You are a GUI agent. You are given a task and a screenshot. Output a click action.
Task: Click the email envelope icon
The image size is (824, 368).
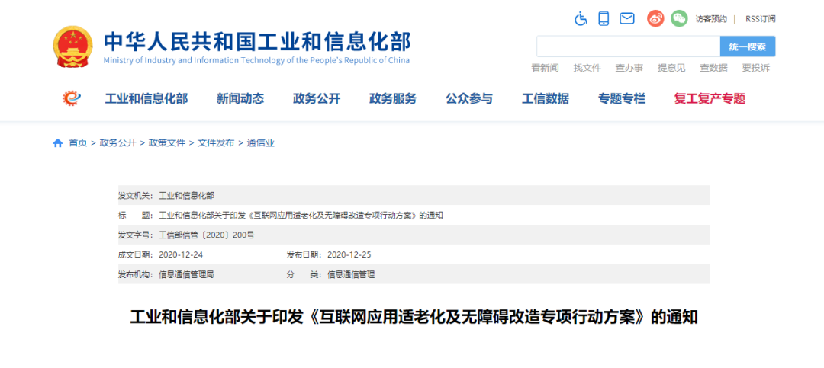pyautogui.click(x=627, y=19)
